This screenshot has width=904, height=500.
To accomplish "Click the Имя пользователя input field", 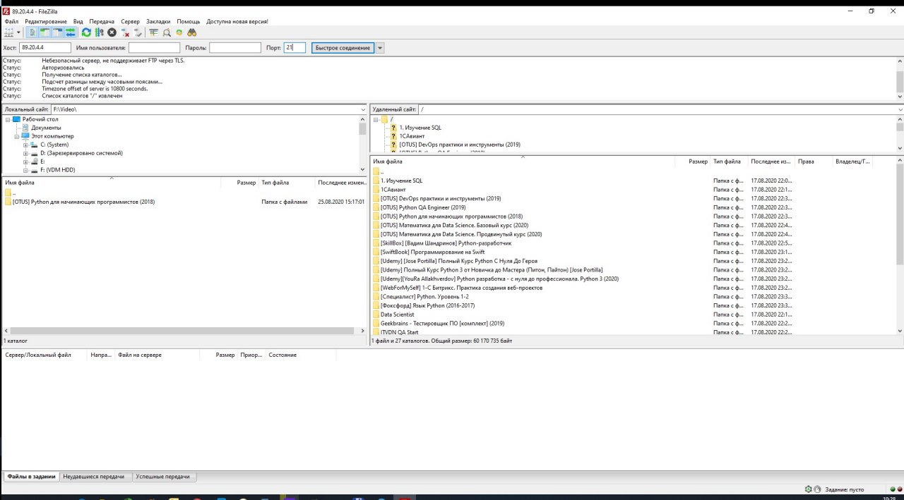I will coord(154,48).
